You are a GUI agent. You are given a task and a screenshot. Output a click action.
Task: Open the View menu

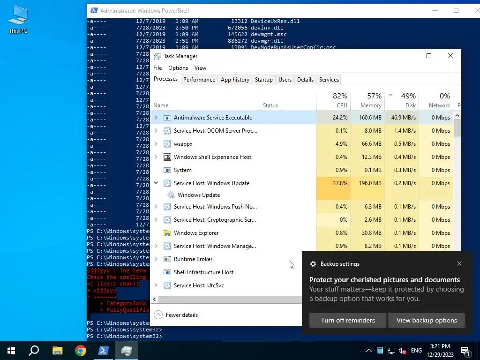click(200, 68)
